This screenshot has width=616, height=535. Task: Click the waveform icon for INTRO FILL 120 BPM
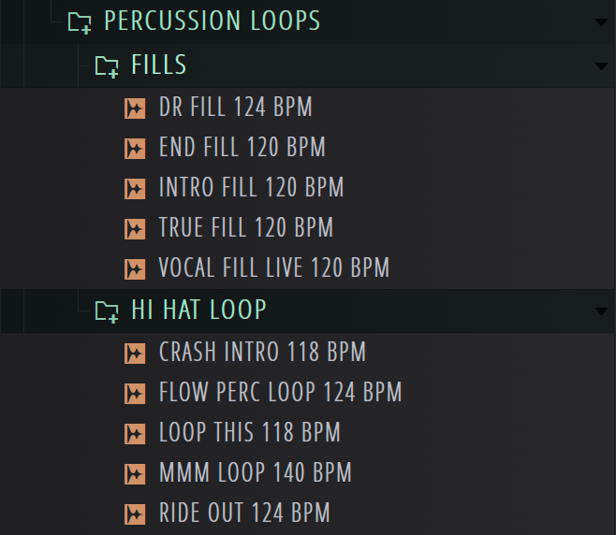135,189
